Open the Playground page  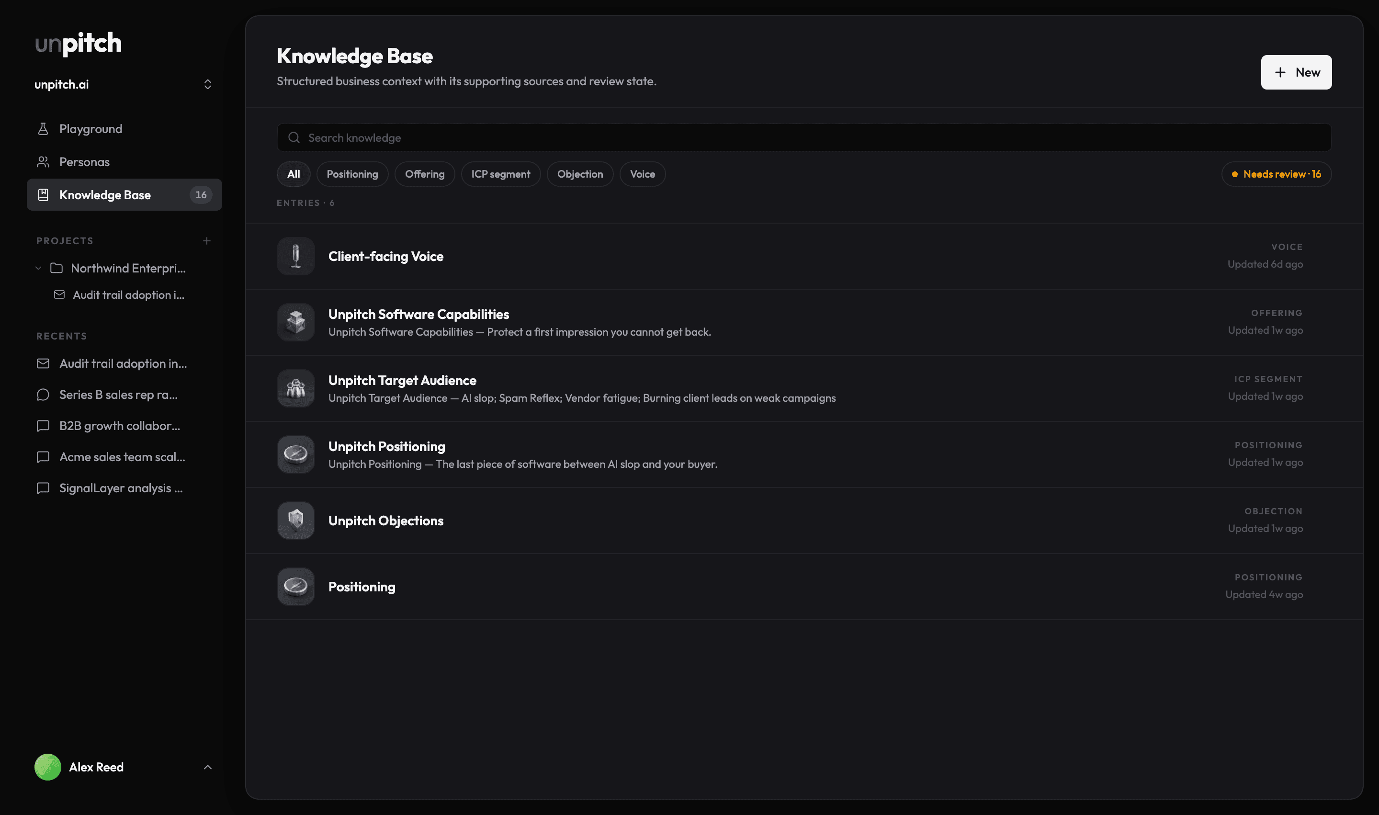[124, 128]
